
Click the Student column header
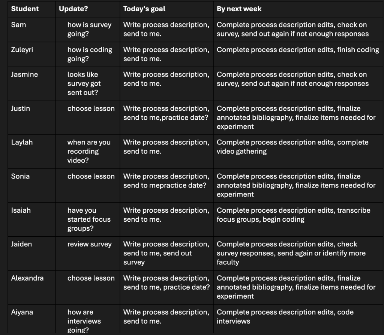(x=25, y=9)
